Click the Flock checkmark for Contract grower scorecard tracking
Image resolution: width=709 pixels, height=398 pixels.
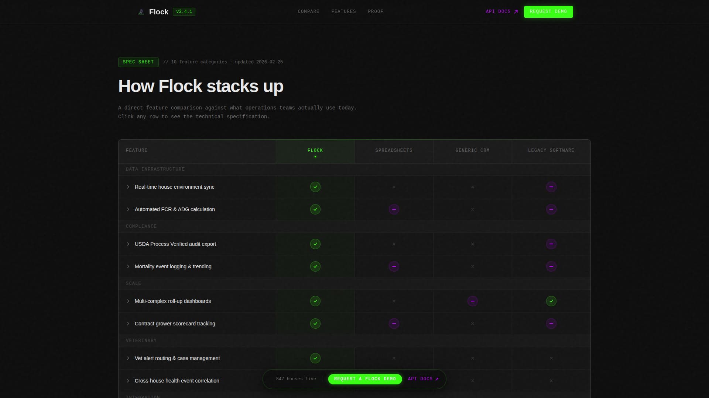pyautogui.click(x=315, y=324)
